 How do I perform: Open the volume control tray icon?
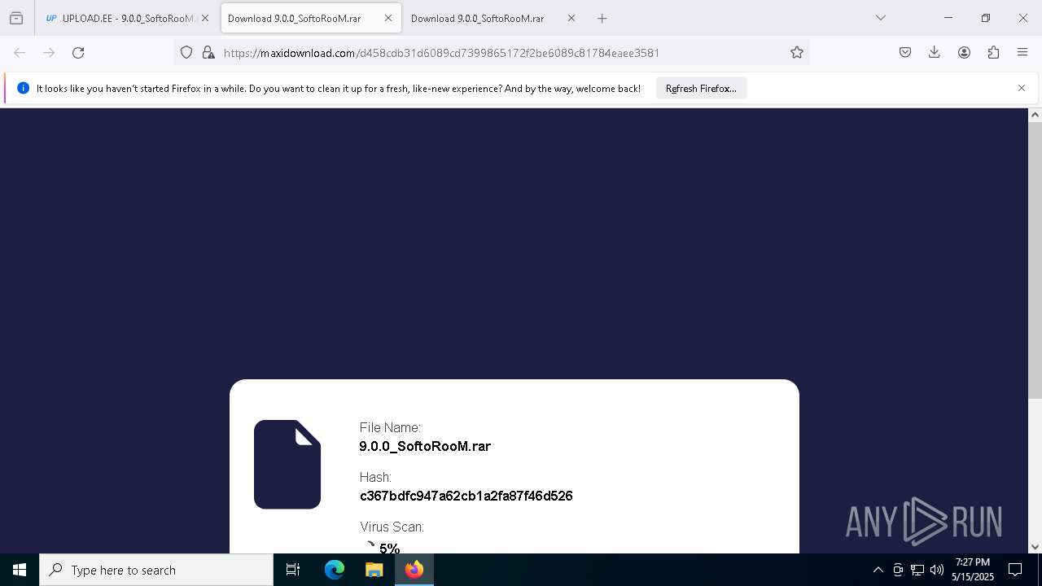[937, 570]
